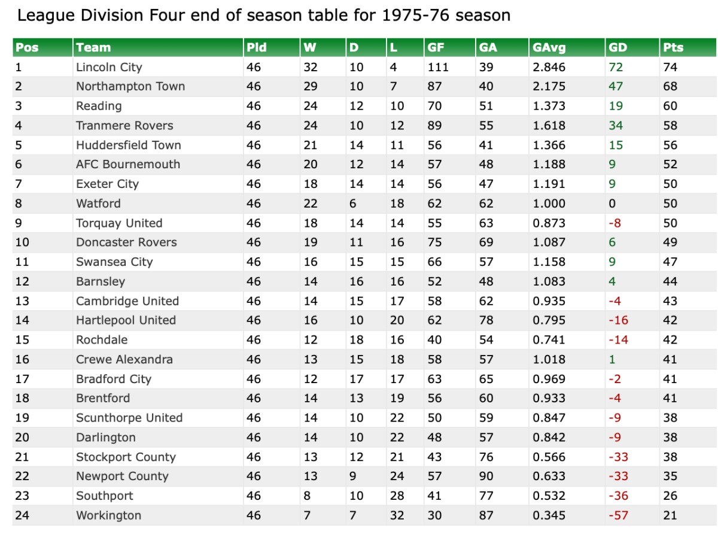Open Swansea City team page
Viewport: 718px width, 534px height.
click(114, 262)
